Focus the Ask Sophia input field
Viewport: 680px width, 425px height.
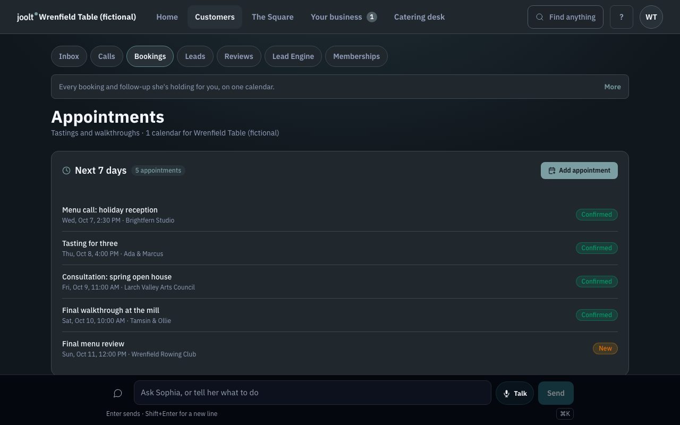[312, 393]
